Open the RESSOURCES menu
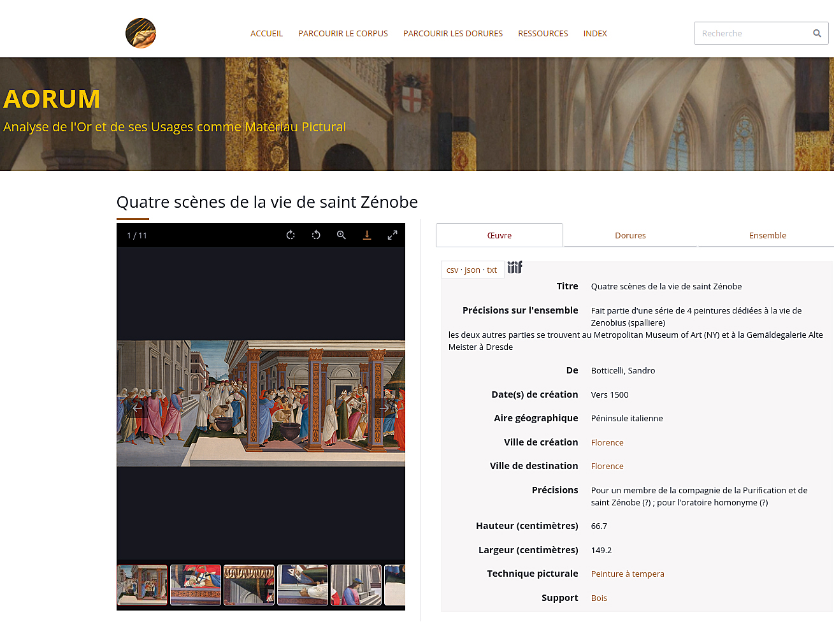This screenshot has width=834, height=622. pos(543,34)
